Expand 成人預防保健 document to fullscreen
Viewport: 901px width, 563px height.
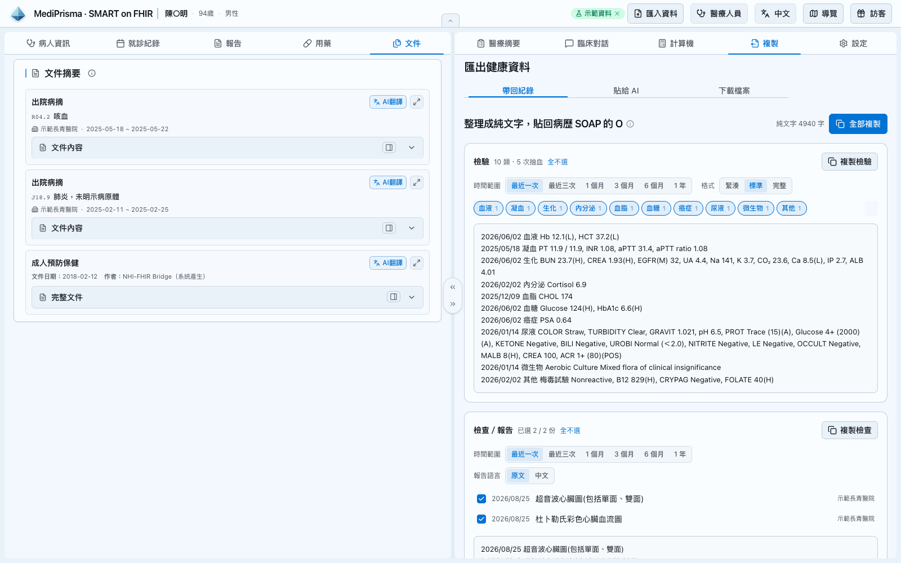(417, 263)
